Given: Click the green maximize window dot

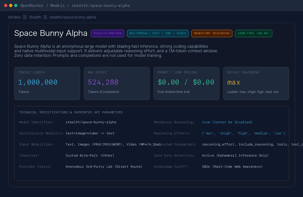Looking at the screenshot, I should [x=16, y=5].
